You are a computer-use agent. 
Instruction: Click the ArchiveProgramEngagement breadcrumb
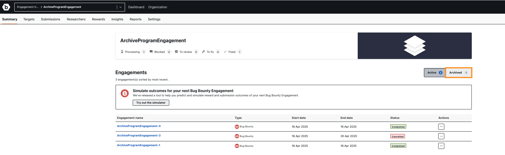[62, 7]
